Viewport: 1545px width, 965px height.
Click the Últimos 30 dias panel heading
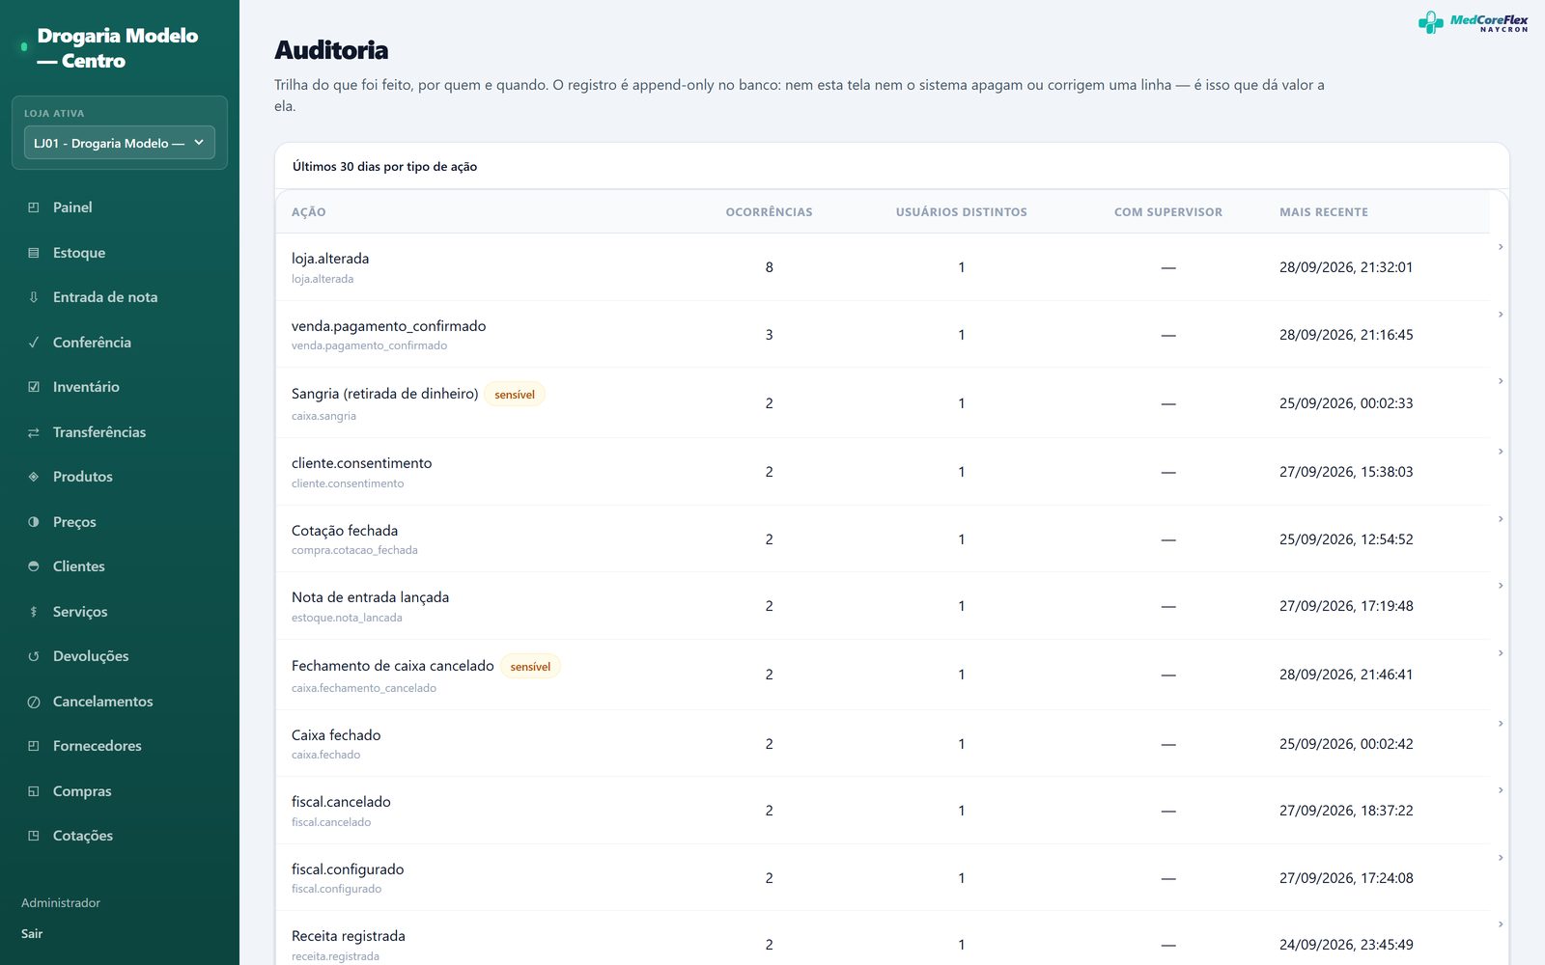point(384,167)
